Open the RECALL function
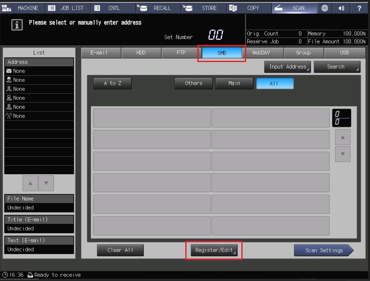370x281 pixels. click(158, 8)
